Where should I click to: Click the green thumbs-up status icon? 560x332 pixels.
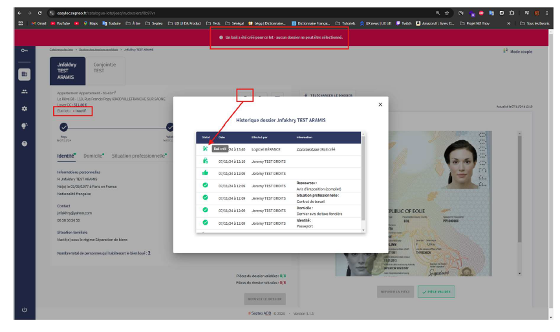pos(206,173)
